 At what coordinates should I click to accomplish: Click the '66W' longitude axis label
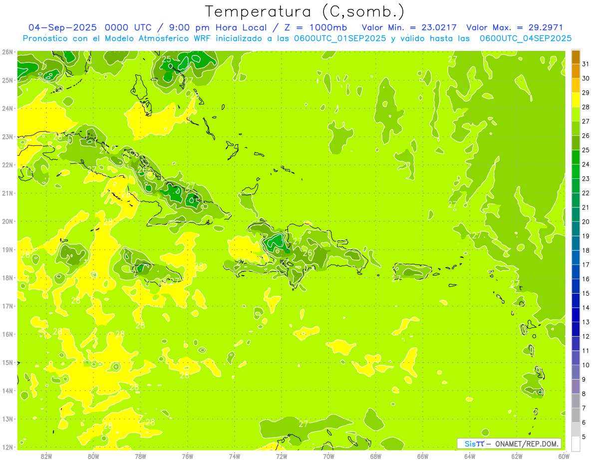[422, 456]
